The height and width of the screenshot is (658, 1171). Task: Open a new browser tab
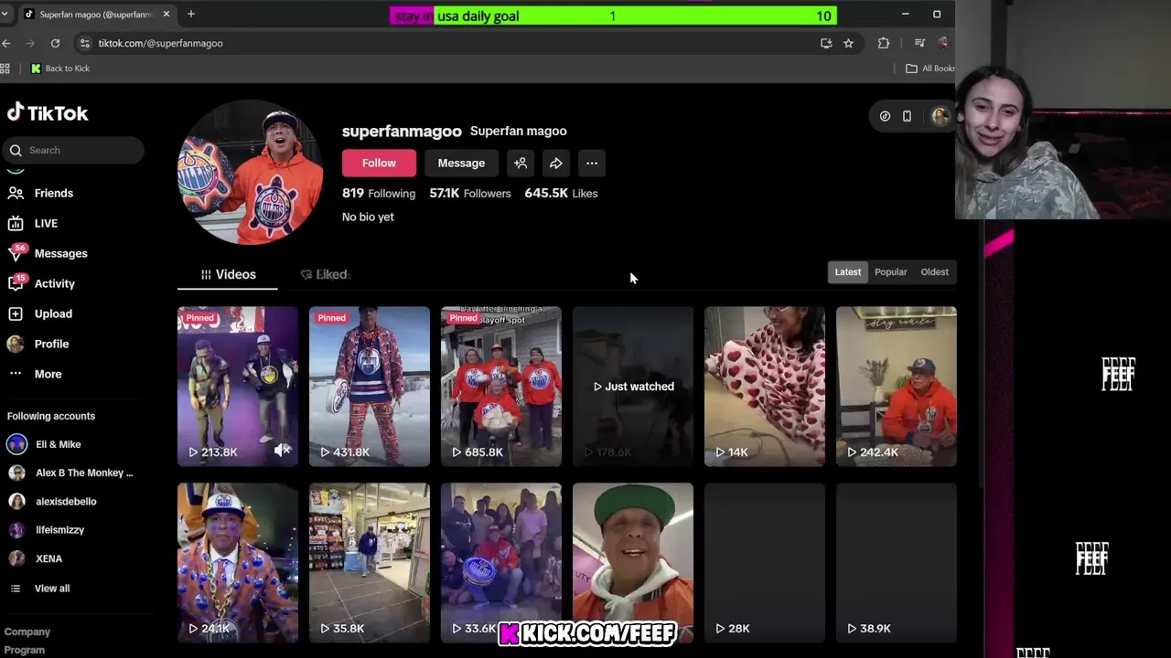[x=190, y=14]
